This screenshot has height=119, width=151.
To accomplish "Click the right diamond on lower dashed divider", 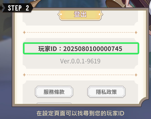I will point(136,75).
